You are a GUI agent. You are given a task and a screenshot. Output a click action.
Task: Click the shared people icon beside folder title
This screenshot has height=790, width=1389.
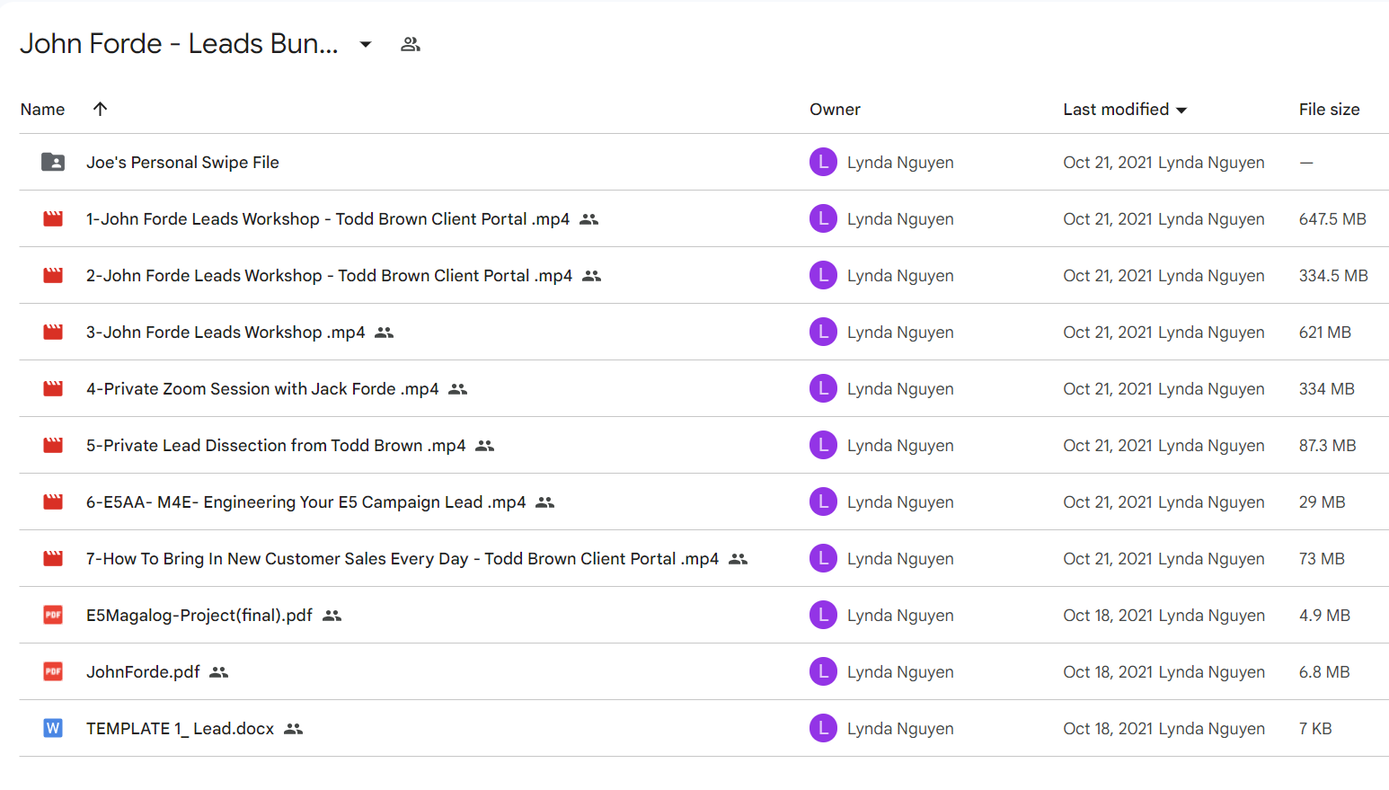click(411, 44)
